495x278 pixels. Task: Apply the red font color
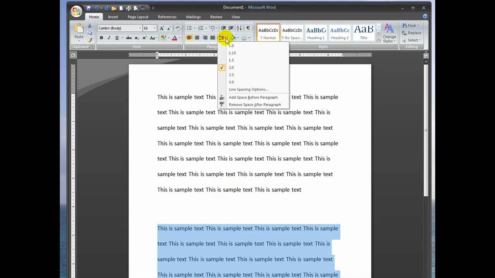point(174,38)
